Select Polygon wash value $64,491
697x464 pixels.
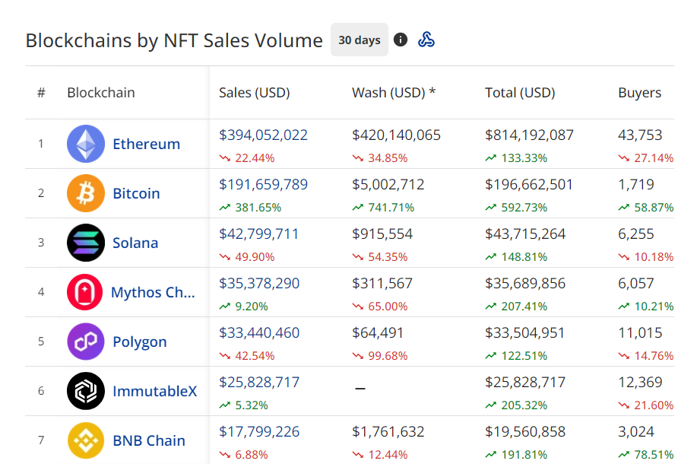[378, 332]
